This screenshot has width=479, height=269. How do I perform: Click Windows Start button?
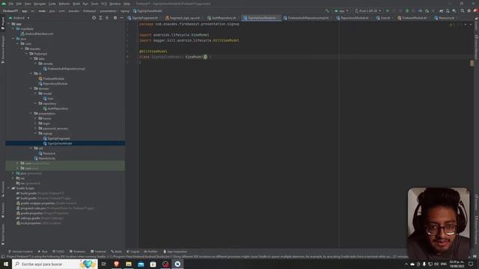(x=6, y=264)
